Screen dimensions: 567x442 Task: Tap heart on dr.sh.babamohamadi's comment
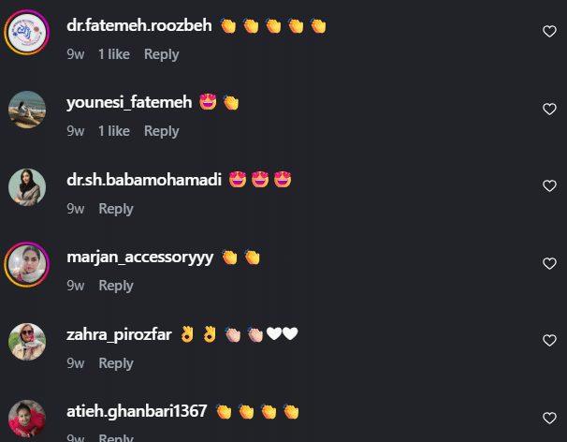point(549,185)
